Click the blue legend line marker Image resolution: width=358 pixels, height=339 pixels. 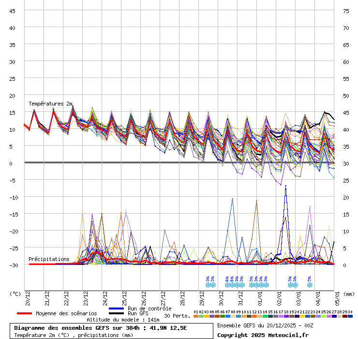(x=117, y=308)
